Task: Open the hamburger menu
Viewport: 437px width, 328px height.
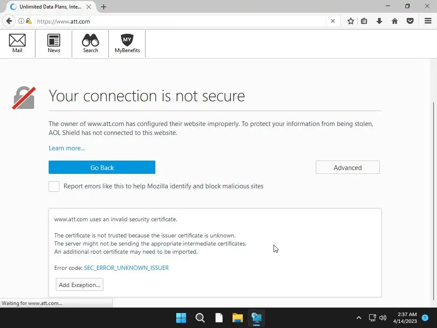Action: pyautogui.click(x=428, y=21)
